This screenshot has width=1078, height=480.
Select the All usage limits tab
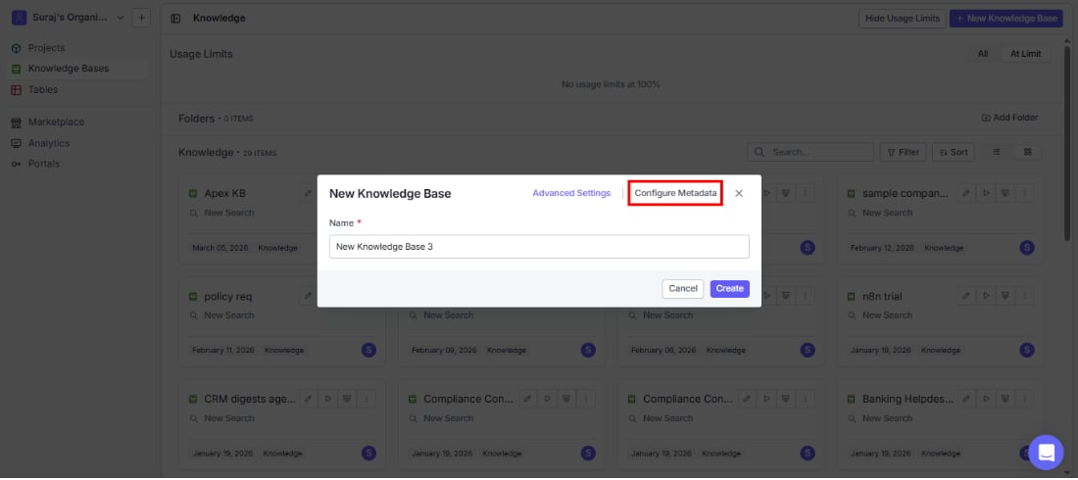point(982,54)
